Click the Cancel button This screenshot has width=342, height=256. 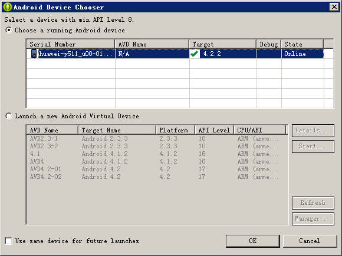[x=310, y=241]
